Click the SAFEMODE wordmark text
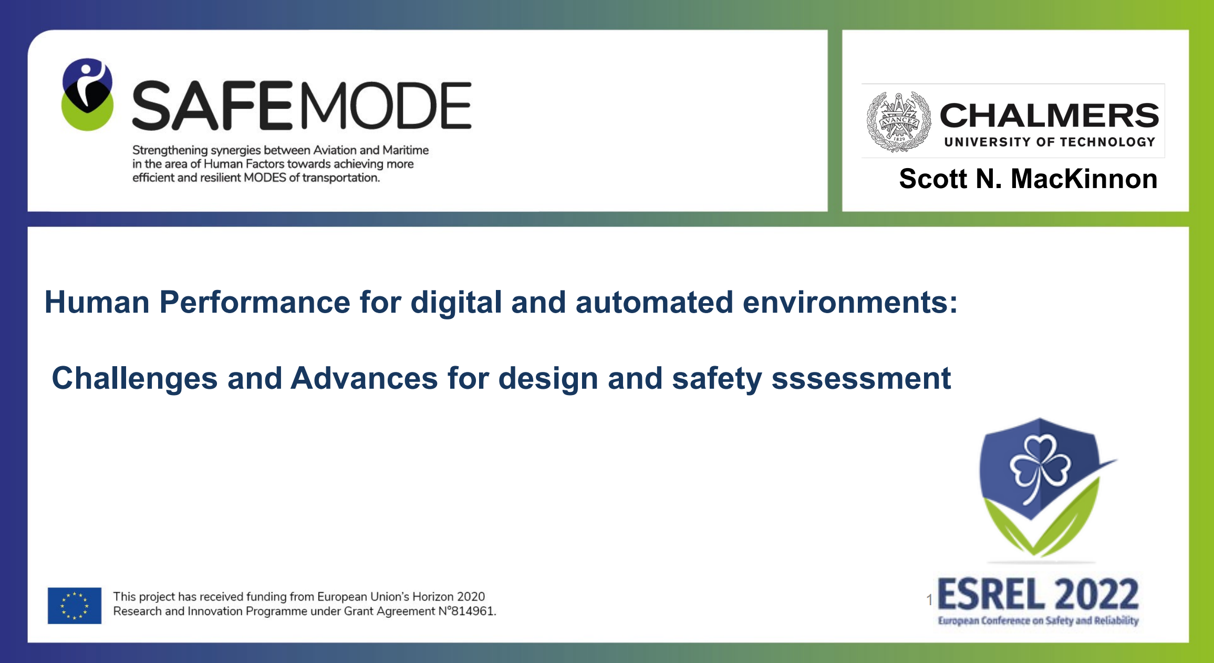Image resolution: width=1214 pixels, height=663 pixels. point(302,106)
